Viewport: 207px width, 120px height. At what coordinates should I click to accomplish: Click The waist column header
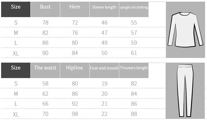point(45,70)
